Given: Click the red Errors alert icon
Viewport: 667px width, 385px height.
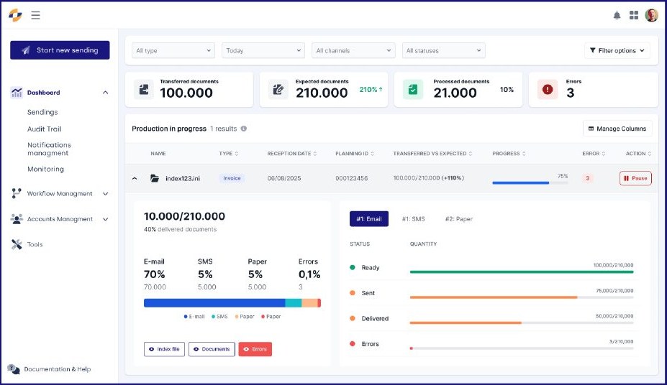Looking at the screenshot, I should 548,90.
